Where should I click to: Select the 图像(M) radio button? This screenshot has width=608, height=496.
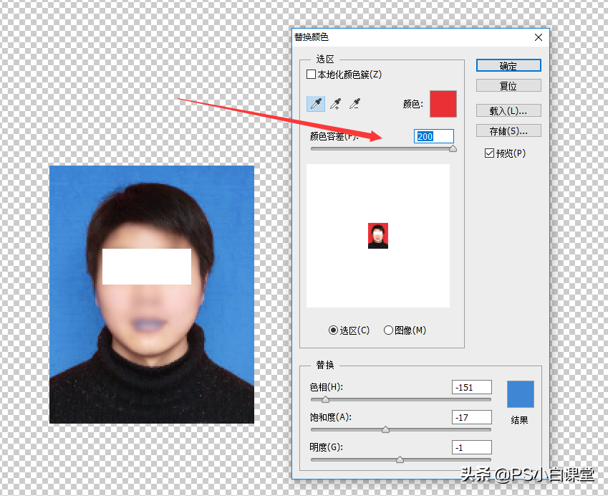(388, 330)
